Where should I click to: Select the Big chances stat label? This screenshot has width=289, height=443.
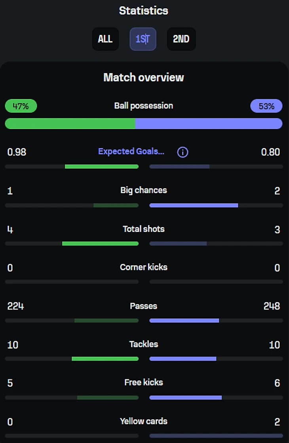point(144,190)
